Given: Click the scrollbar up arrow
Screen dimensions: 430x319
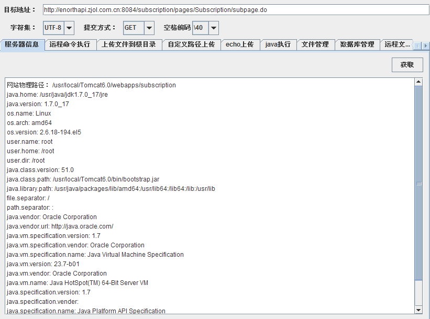Looking at the screenshot, I should 418,82.
